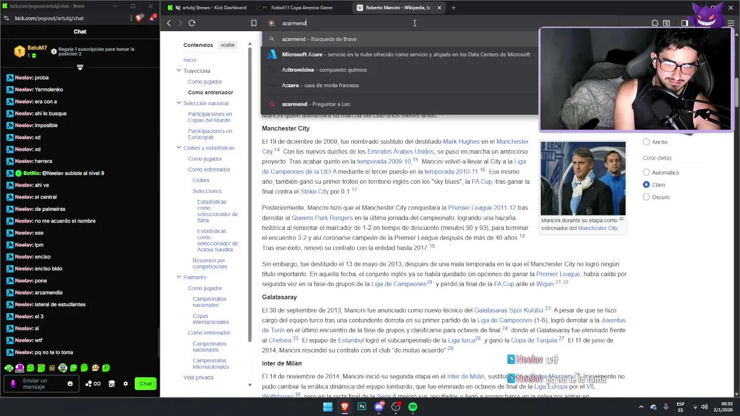
Task: Click the microphone icon in message box
Action: (x=13, y=384)
